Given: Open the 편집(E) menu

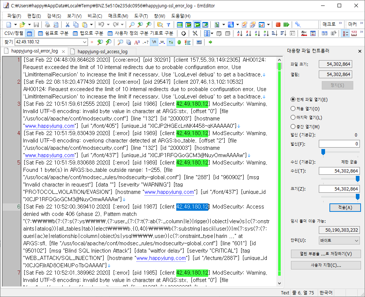Looking at the screenshot, I should pos(34,16).
